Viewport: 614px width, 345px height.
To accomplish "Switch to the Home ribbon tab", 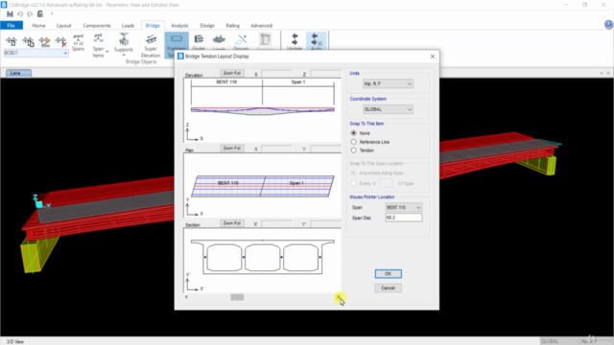I will 38,26.
